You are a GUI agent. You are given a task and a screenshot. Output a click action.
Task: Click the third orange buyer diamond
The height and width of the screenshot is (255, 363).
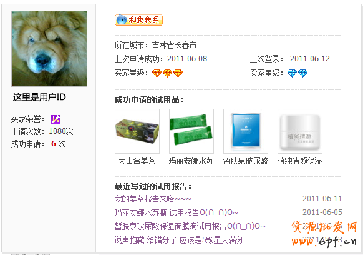[178, 73]
